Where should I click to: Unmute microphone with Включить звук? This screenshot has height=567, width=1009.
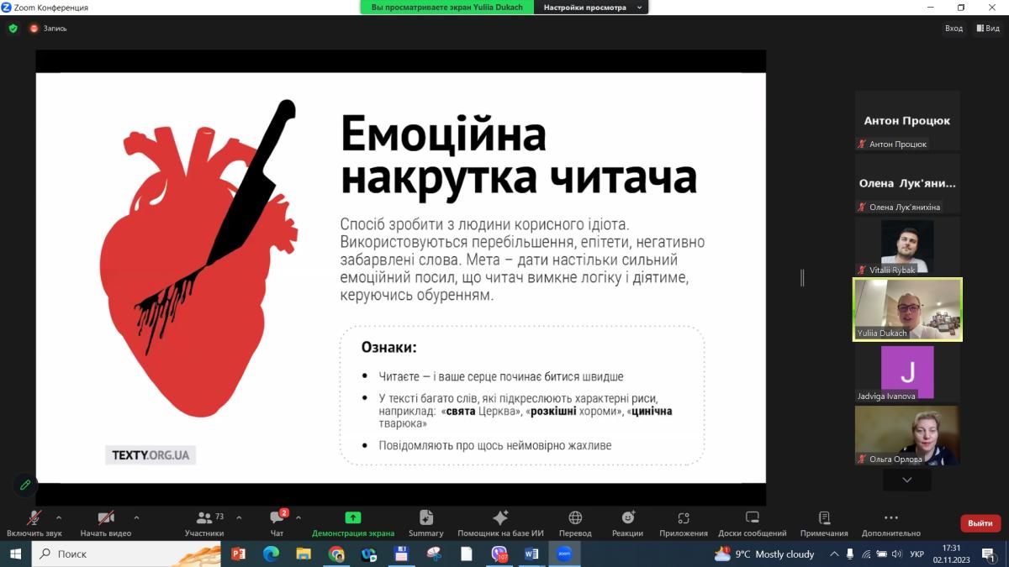tap(34, 523)
